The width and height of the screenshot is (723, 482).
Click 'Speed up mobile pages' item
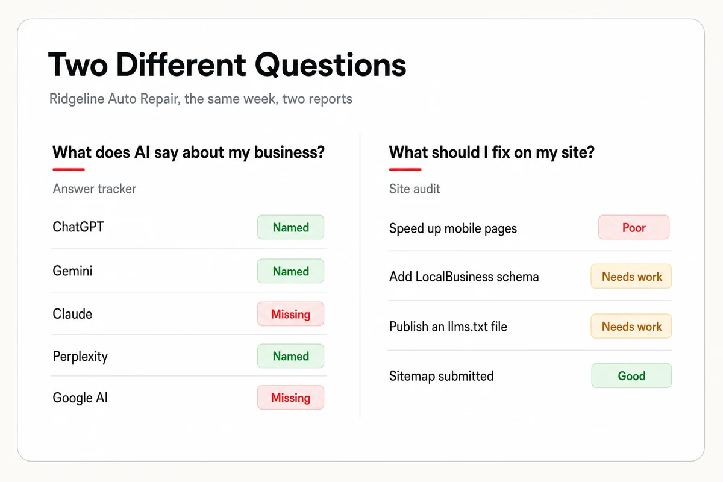pyautogui.click(x=453, y=229)
